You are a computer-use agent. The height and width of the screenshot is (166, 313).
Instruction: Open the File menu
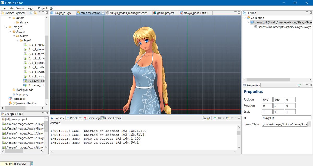[3, 8]
